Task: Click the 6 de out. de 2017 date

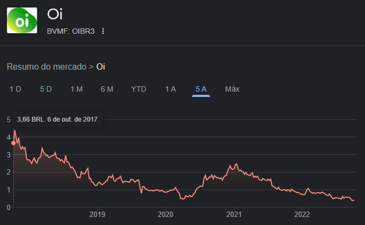Action: [72, 119]
